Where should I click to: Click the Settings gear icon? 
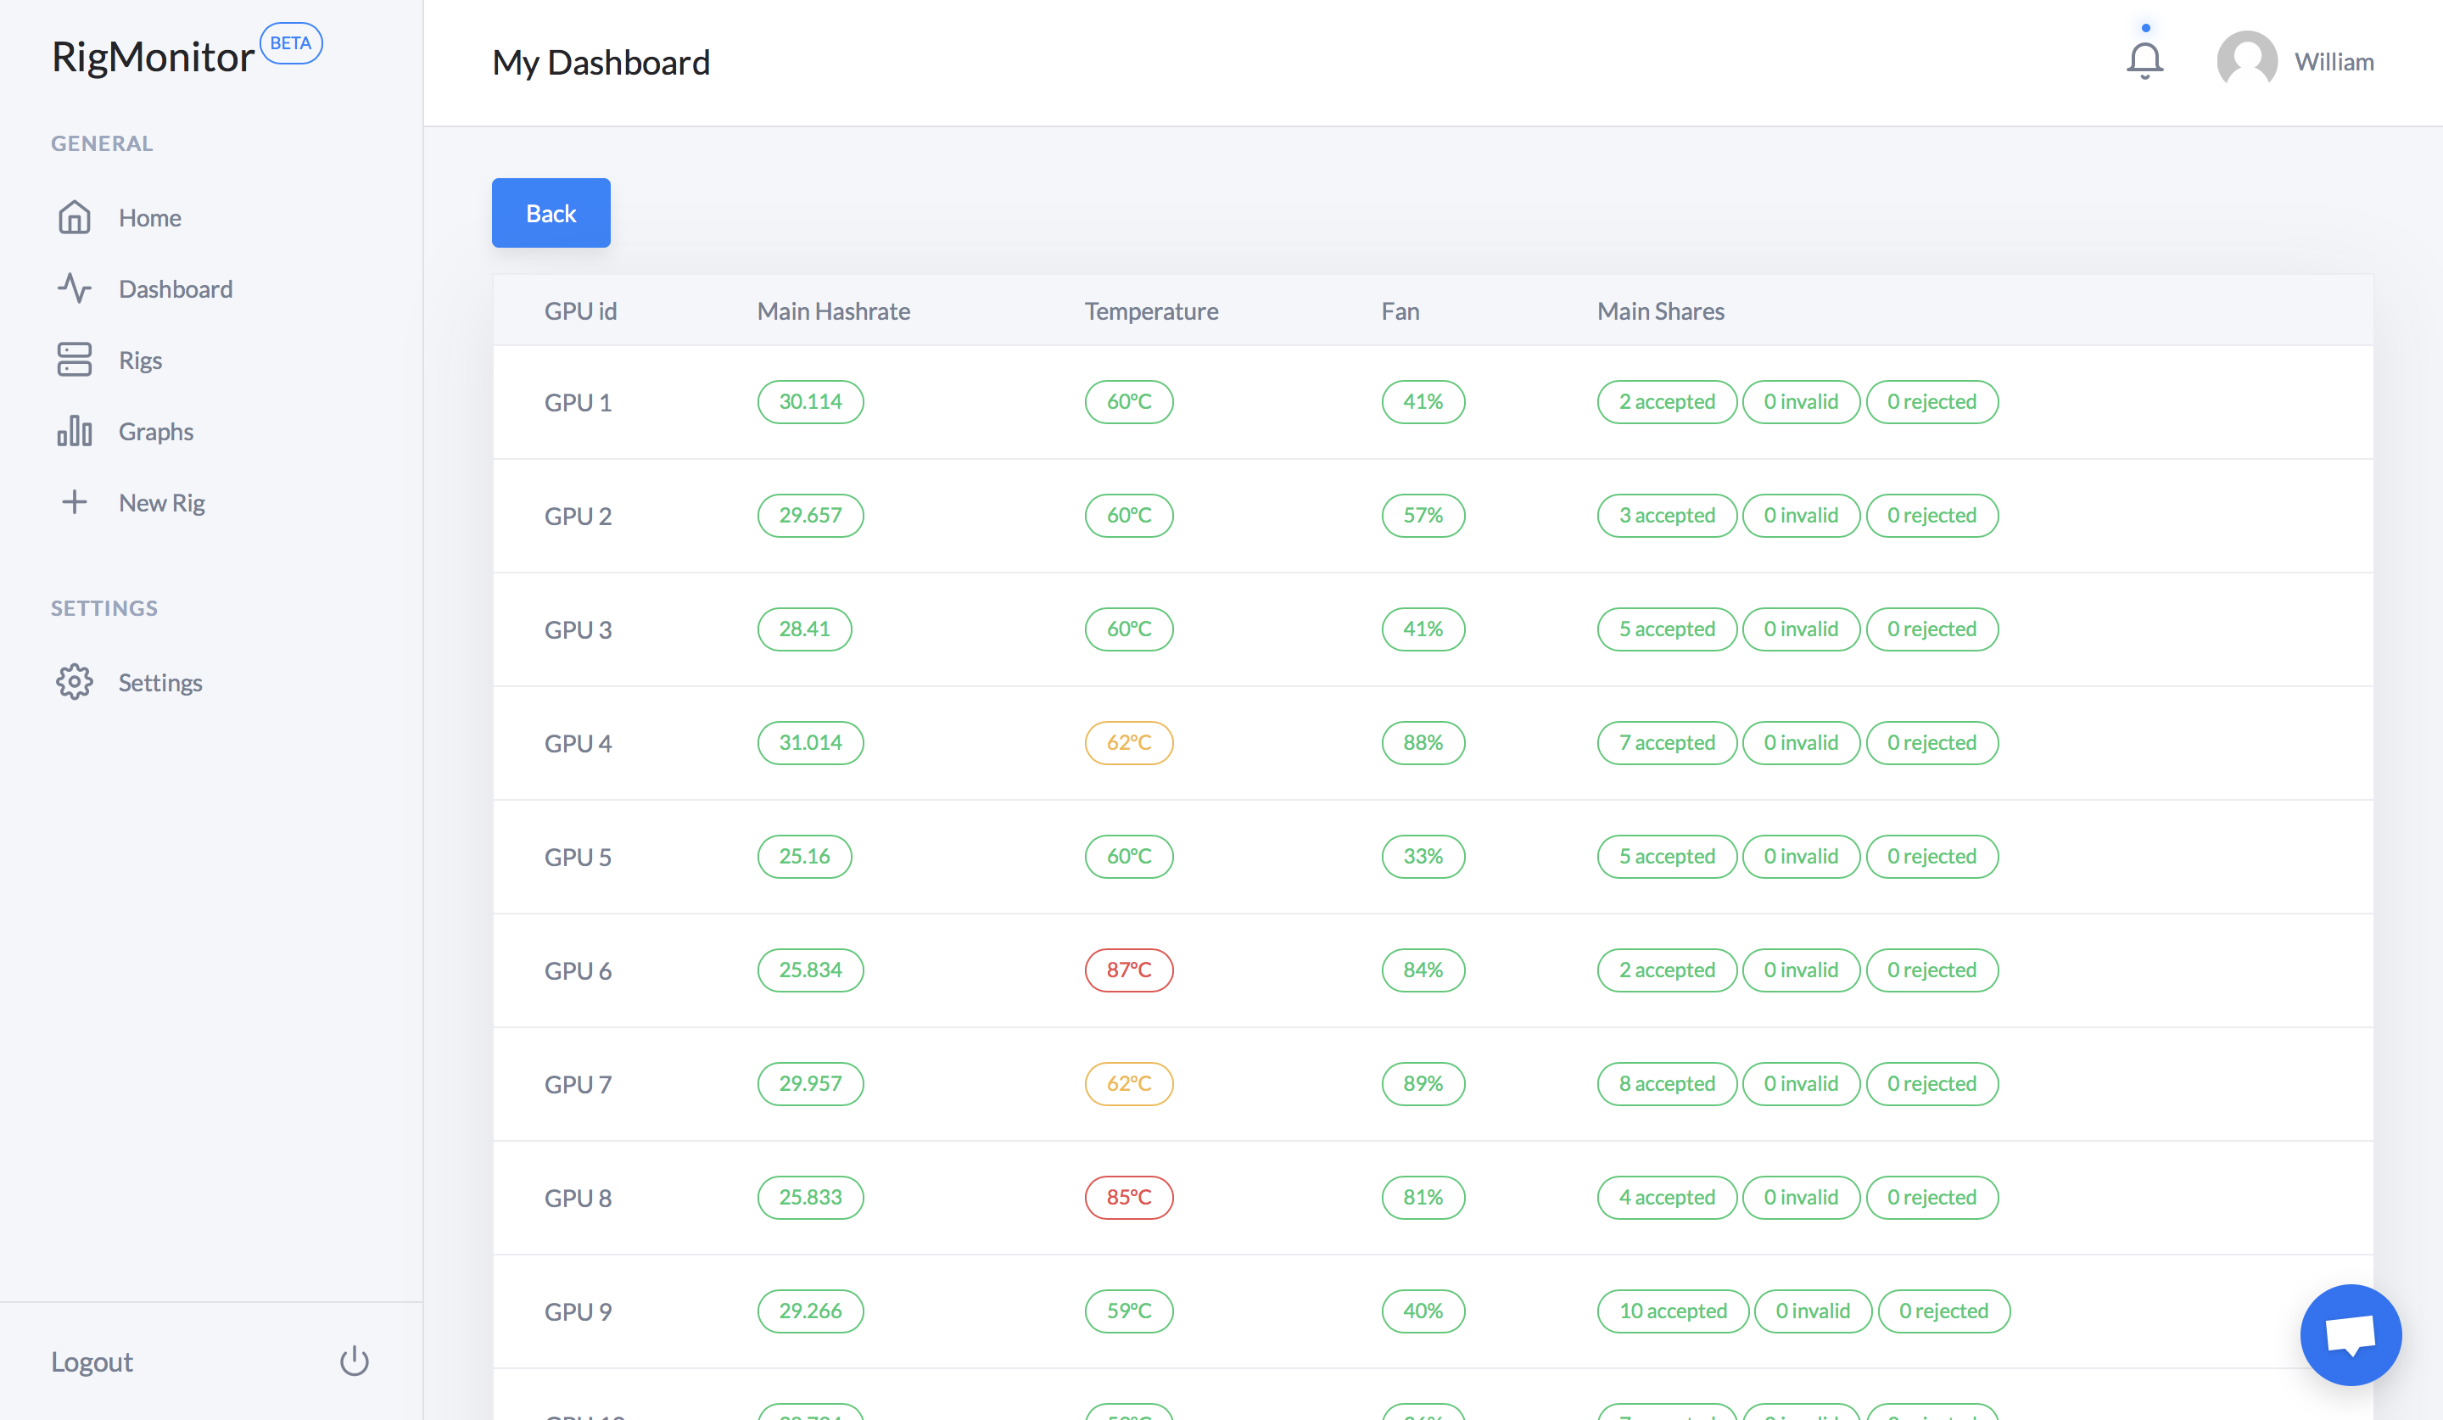point(74,682)
